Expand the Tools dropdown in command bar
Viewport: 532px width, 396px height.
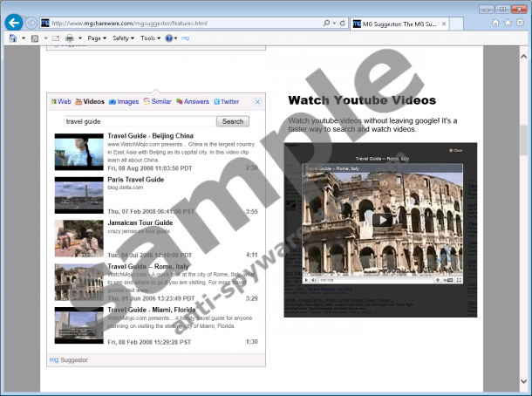[150, 38]
